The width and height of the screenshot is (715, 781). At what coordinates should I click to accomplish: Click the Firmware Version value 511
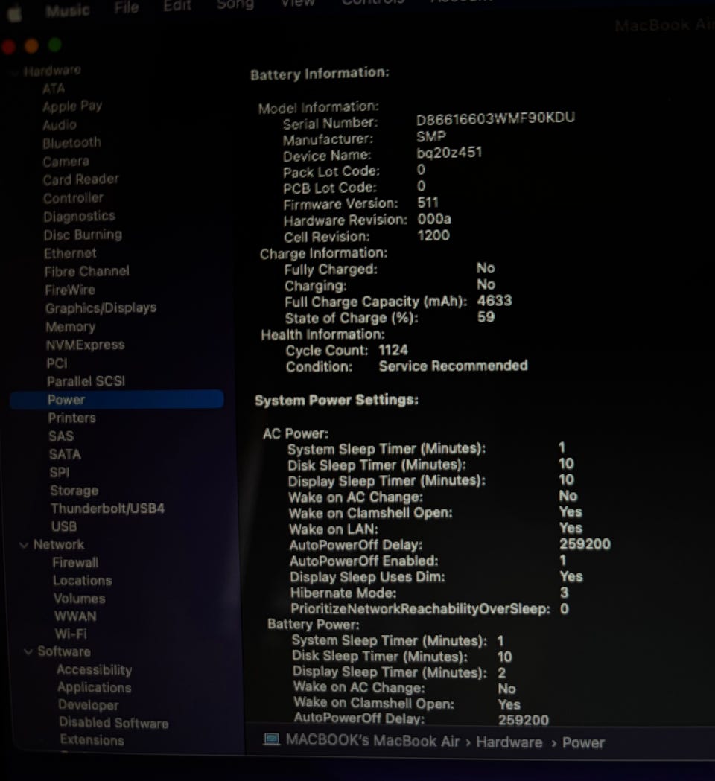pyautogui.click(x=428, y=203)
